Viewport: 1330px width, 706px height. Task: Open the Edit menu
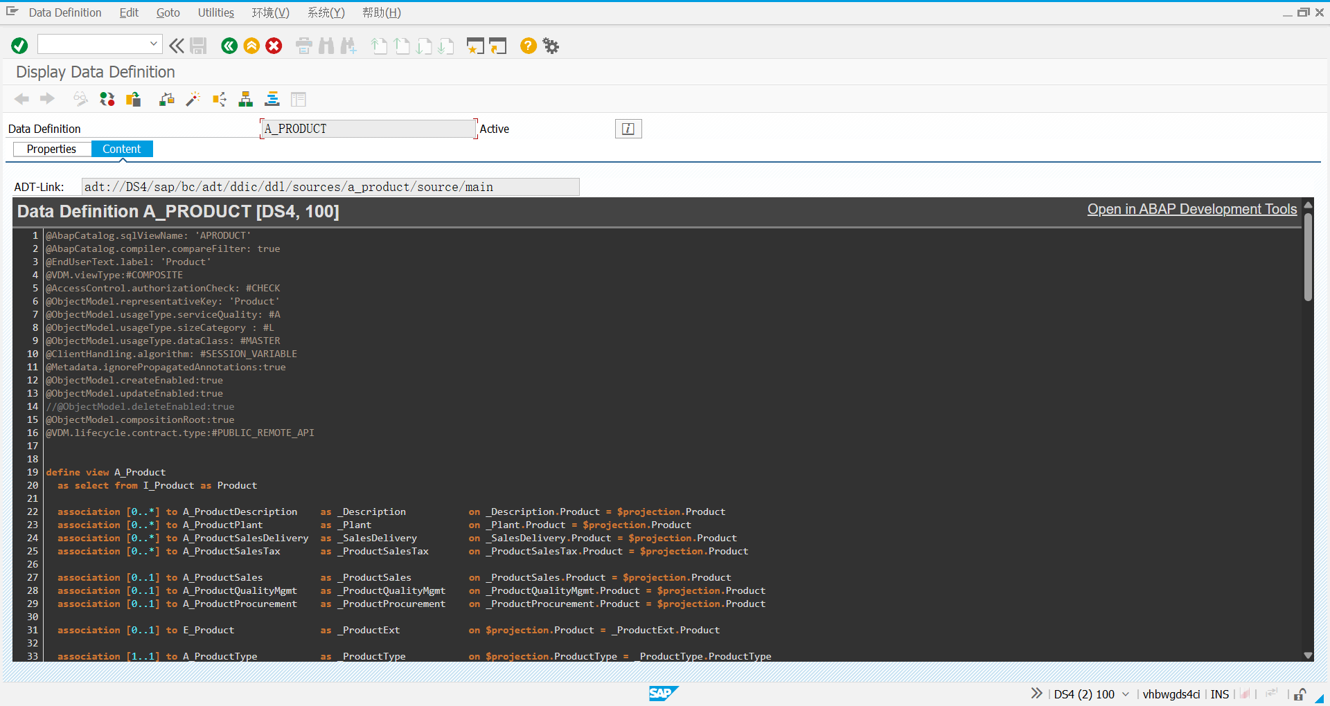click(x=129, y=12)
